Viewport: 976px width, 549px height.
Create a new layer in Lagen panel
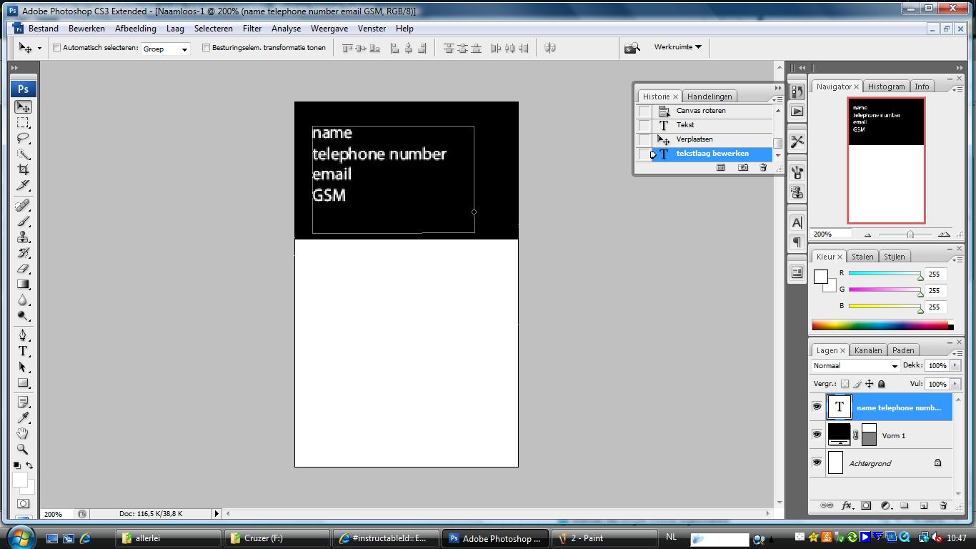click(924, 505)
